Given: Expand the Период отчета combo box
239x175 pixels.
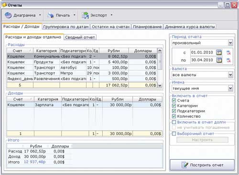Looking at the screenshot, I should (230, 42).
